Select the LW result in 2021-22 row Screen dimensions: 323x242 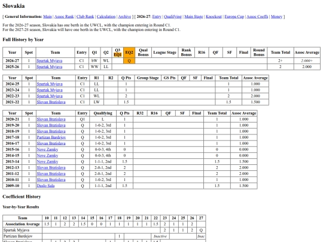tap(97, 102)
